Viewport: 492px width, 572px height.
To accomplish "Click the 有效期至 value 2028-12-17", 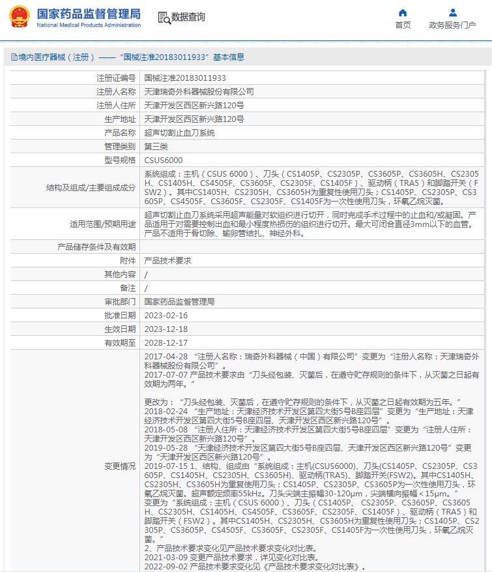I will tap(166, 343).
